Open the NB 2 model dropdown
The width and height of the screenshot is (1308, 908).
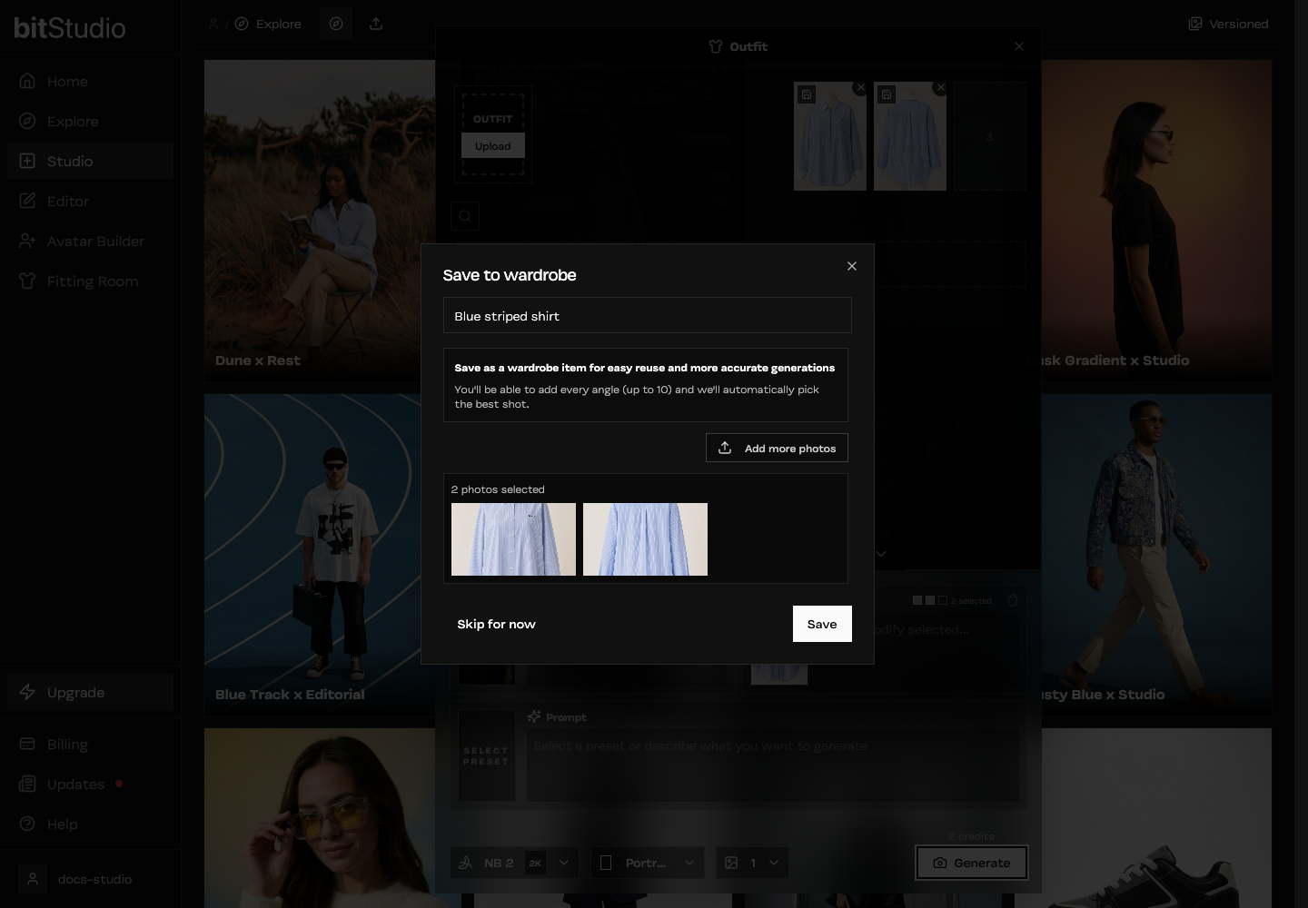click(x=514, y=863)
